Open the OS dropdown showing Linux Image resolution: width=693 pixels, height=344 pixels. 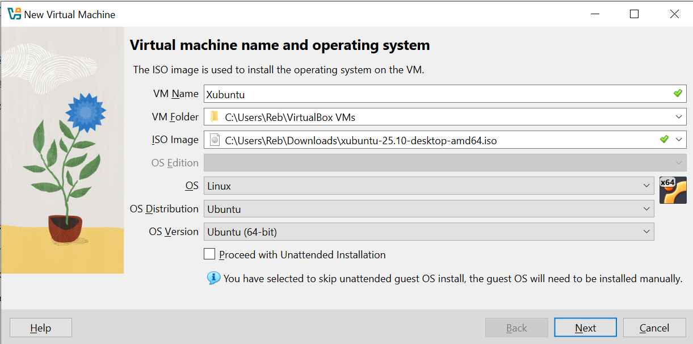point(429,186)
